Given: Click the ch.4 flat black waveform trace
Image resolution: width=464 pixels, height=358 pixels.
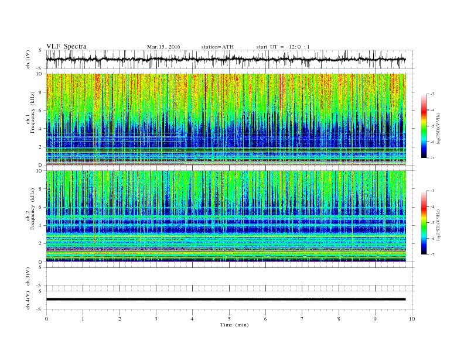Looking at the screenshot, I should click(x=226, y=300).
